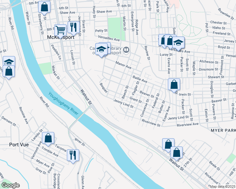
Task: Select the Ravine St label
Action: 147,53
